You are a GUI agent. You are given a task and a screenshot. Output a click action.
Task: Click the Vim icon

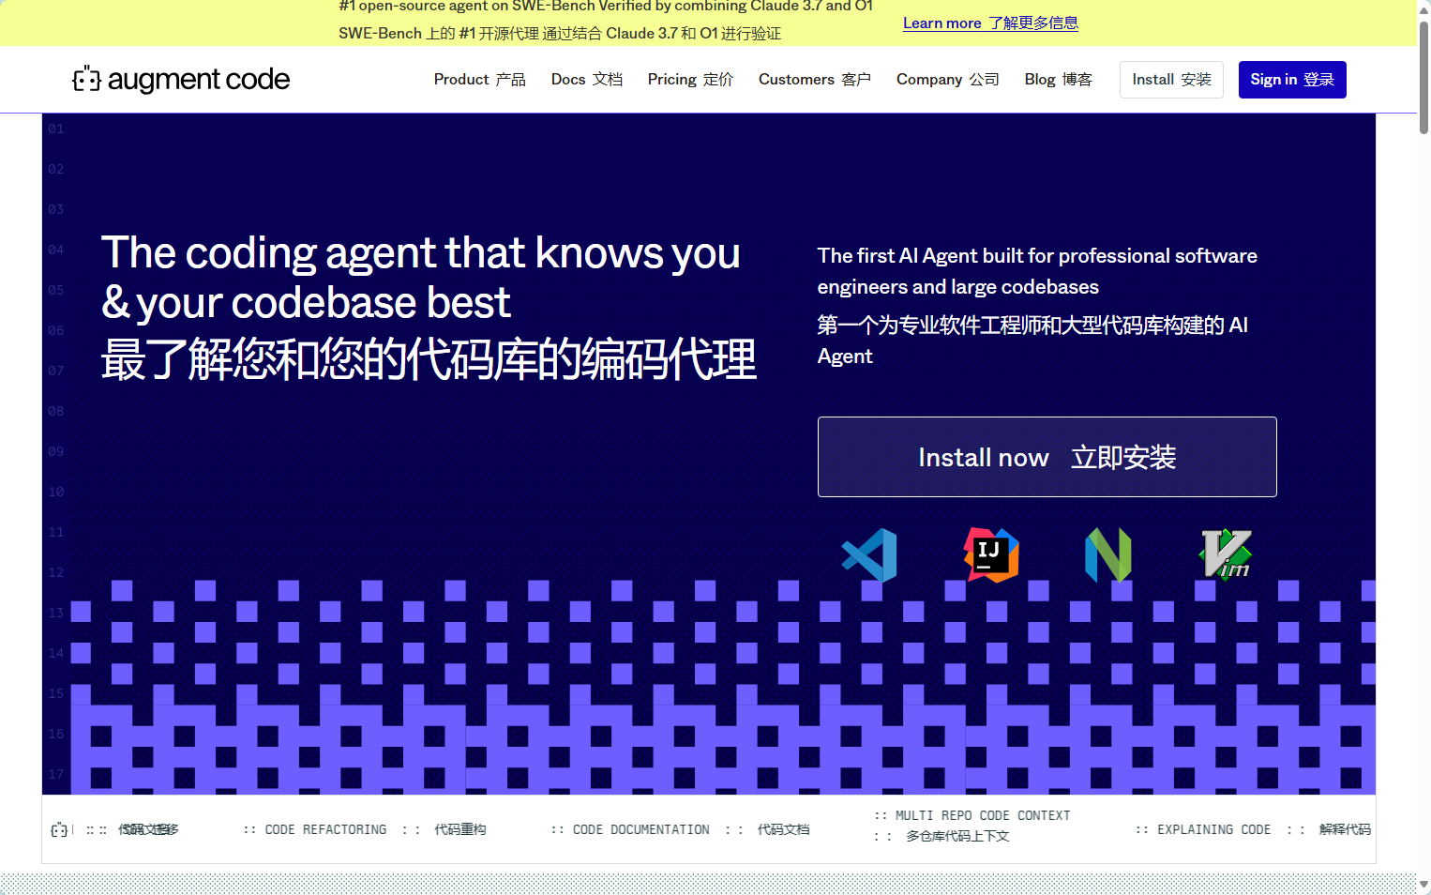pos(1226,554)
